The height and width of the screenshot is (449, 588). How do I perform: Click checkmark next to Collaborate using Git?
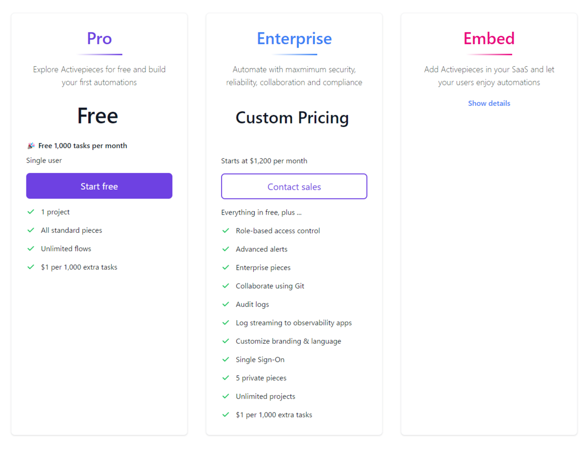(226, 286)
